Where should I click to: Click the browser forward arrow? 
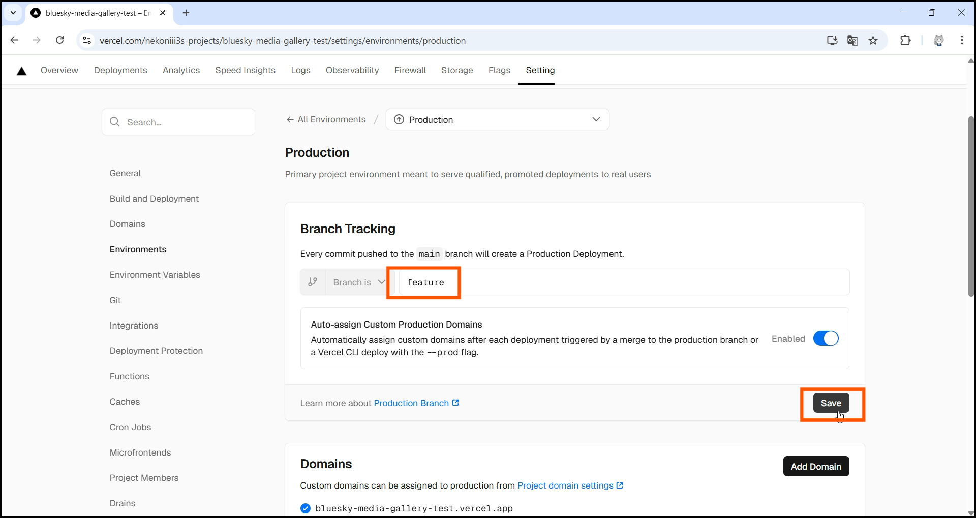pyautogui.click(x=37, y=40)
